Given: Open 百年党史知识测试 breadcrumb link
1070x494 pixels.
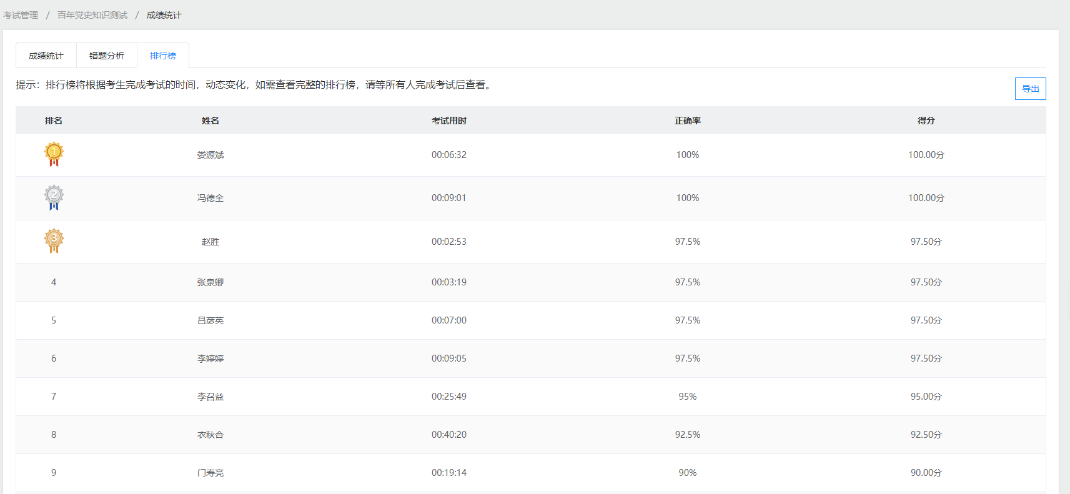Looking at the screenshot, I should tap(92, 15).
